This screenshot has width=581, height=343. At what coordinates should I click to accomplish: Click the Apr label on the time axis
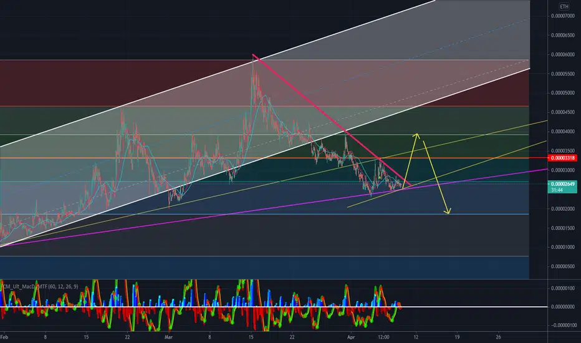pos(351,337)
